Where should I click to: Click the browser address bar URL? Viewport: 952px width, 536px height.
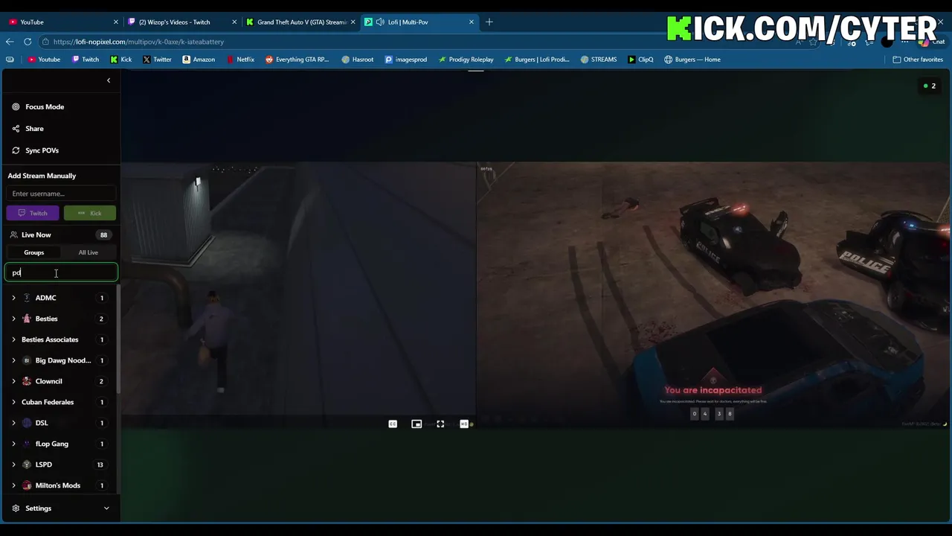138,42
